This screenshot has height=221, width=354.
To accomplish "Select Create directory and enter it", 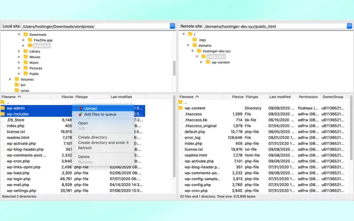I will click(103, 142).
